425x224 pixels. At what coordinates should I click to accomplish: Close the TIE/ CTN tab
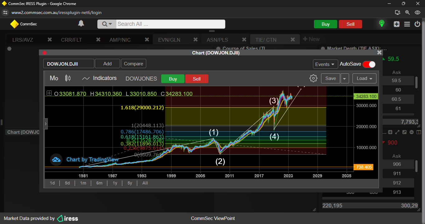pos(293,40)
